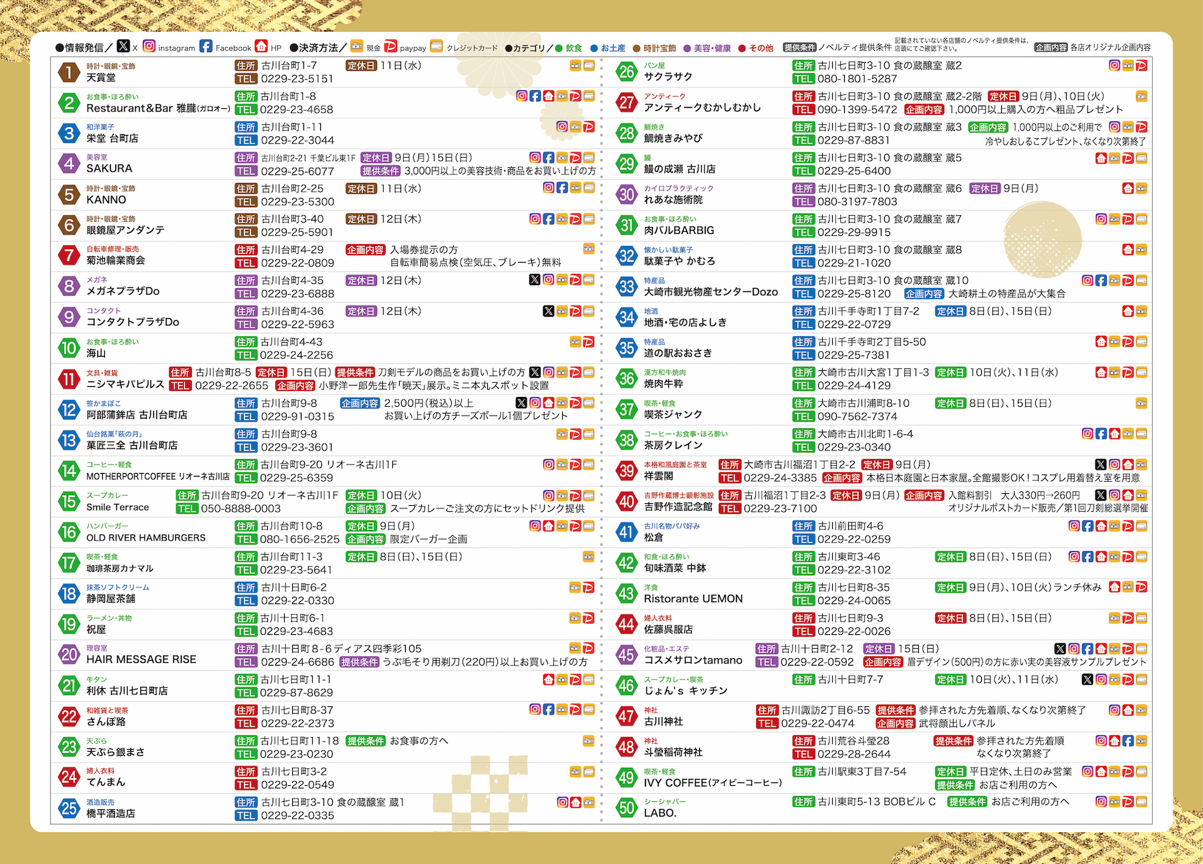The image size is (1203, 864).
Task: Click the 飲食 category label in the legend
Action: coord(573,48)
